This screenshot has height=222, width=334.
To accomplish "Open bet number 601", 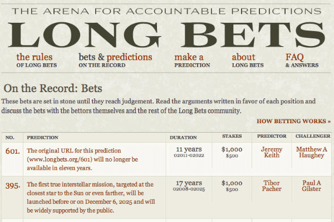I will tap(12, 151).
